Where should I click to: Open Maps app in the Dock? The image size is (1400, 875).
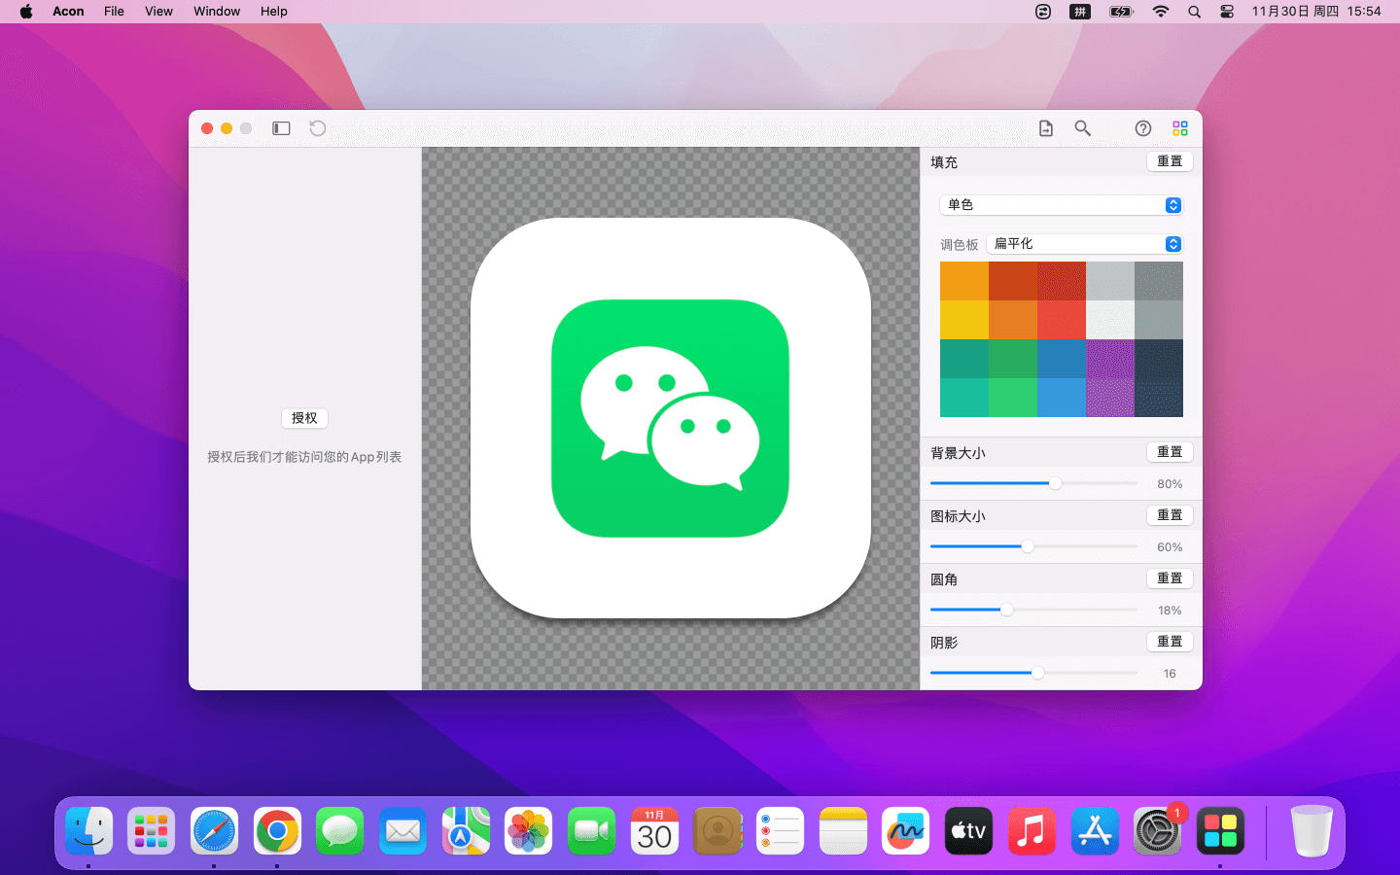click(466, 831)
